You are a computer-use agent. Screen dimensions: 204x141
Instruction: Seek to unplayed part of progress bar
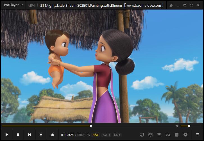[x=132, y=126]
